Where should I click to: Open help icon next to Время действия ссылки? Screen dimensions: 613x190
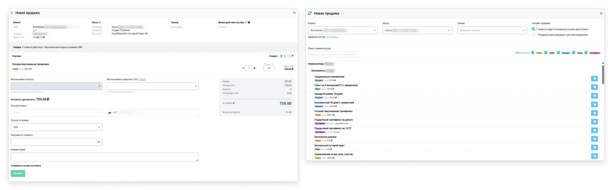249,22
